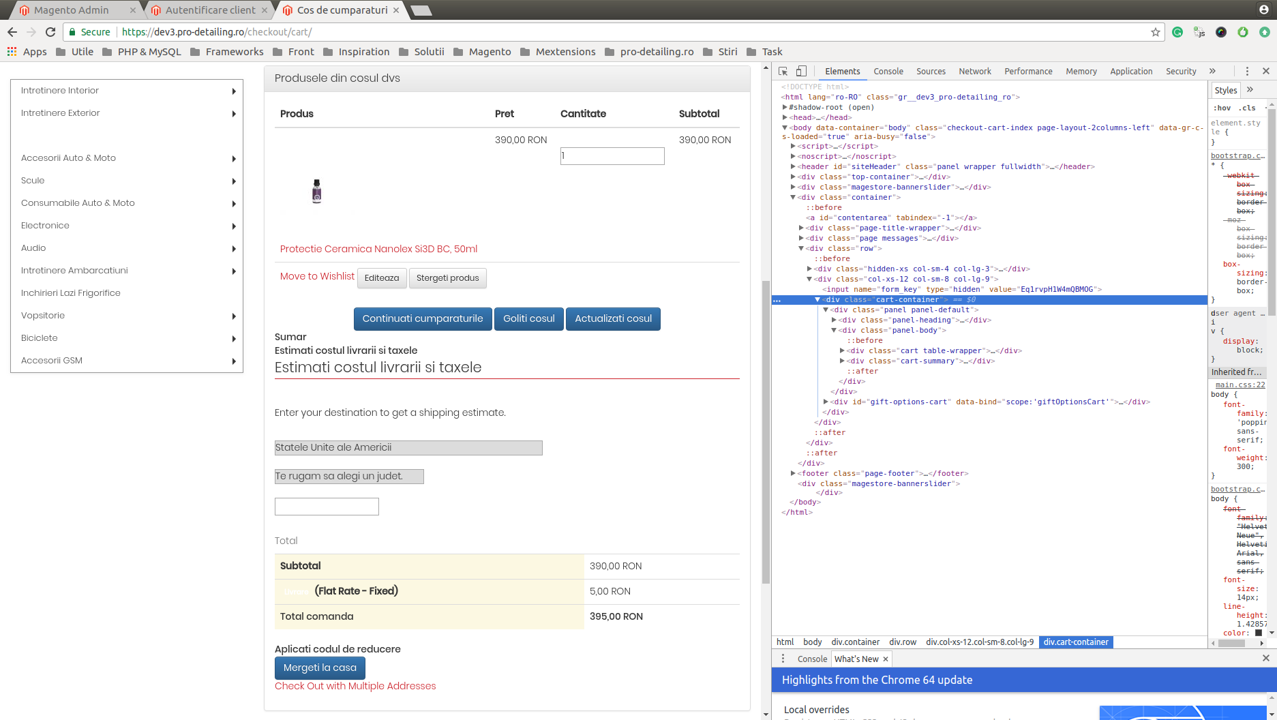Open the Statele Unite ale Americii country dropdown
Image resolution: width=1277 pixels, height=720 pixels.
point(408,448)
